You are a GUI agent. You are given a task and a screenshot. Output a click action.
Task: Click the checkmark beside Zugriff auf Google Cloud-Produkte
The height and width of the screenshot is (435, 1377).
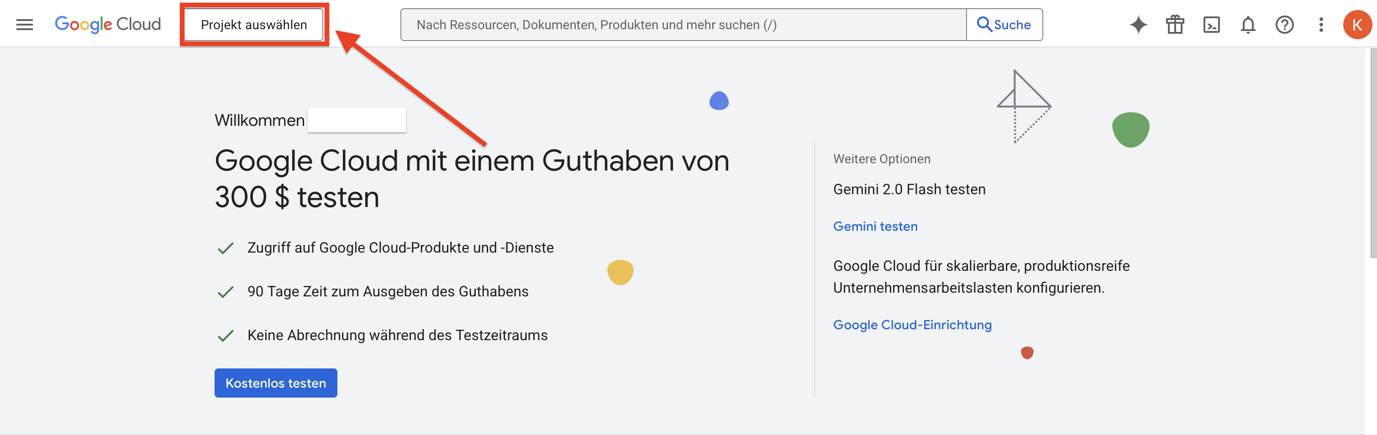(226, 248)
